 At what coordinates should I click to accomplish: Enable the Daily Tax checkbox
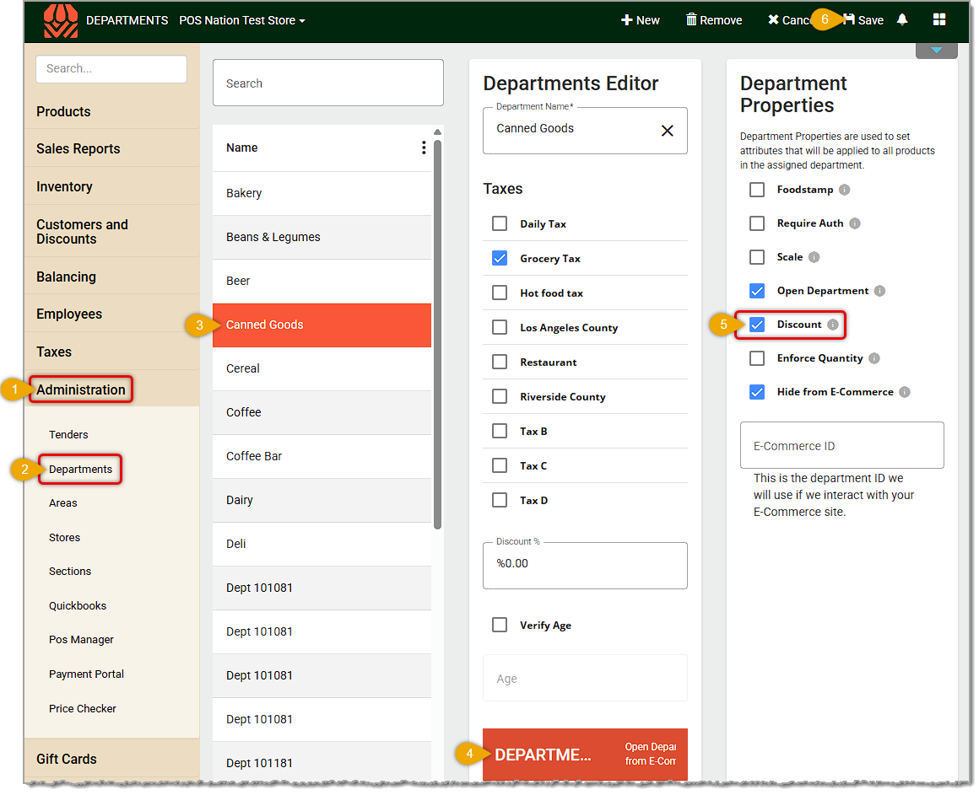pyautogui.click(x=499, y=223)
